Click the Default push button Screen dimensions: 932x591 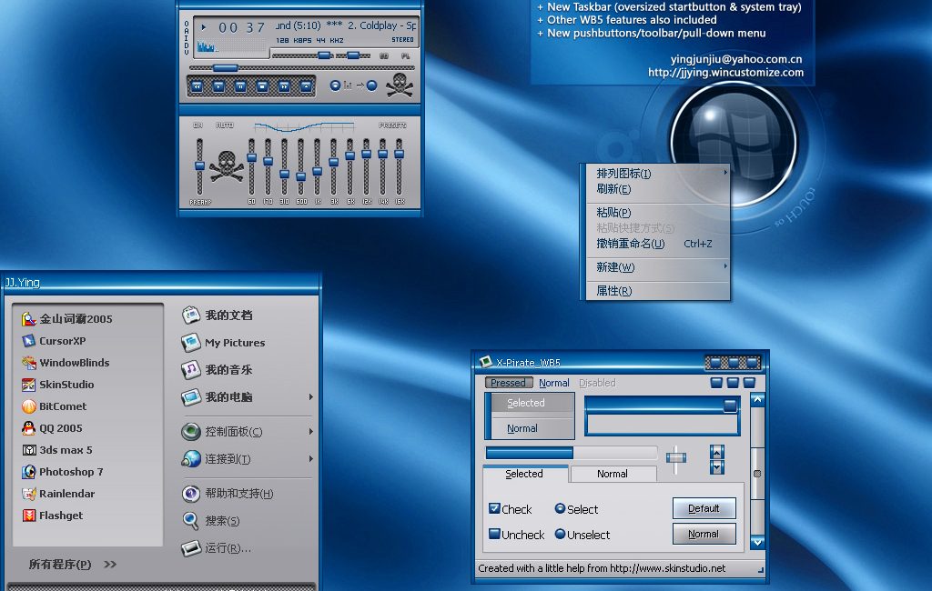(x=704, y=508)
